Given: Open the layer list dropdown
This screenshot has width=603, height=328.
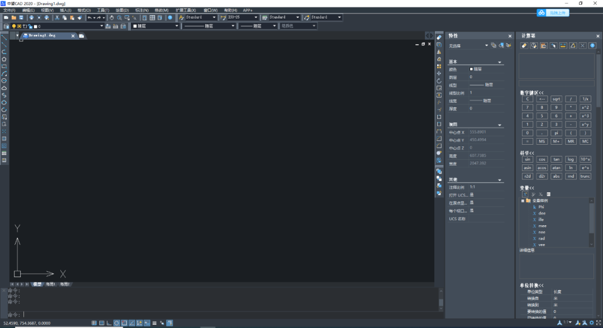Looking at the screenshot, I should point(69,26).
